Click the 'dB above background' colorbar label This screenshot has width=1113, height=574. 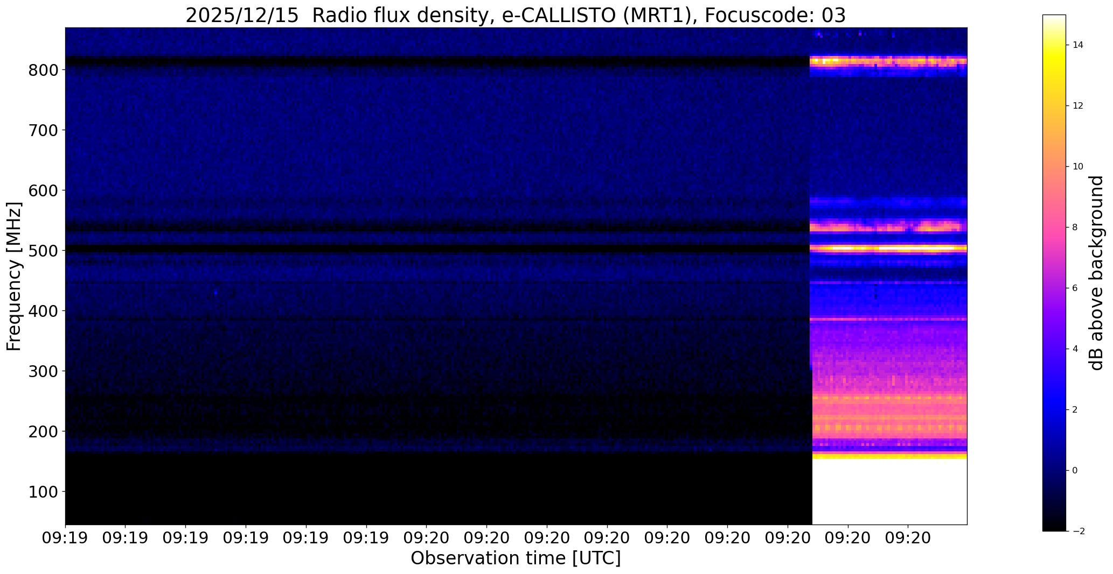[x=1097, y=273]
